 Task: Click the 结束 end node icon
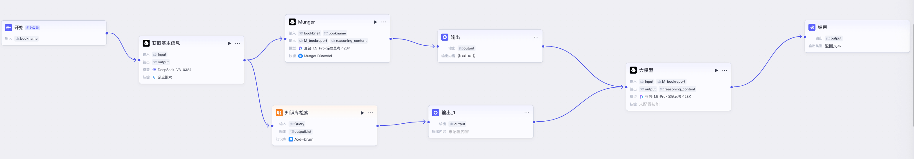click(812, 27)
